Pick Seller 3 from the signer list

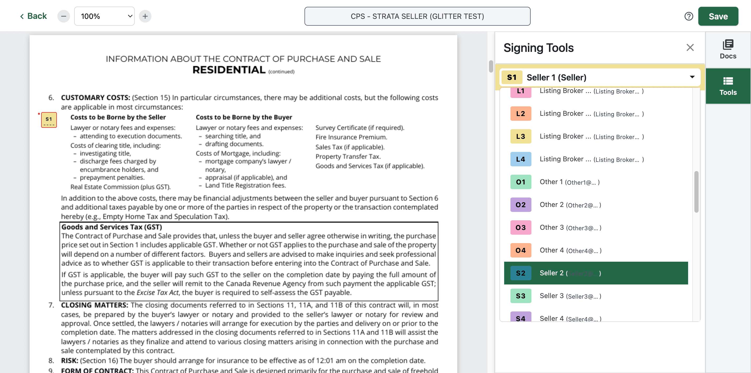(596, 296)
